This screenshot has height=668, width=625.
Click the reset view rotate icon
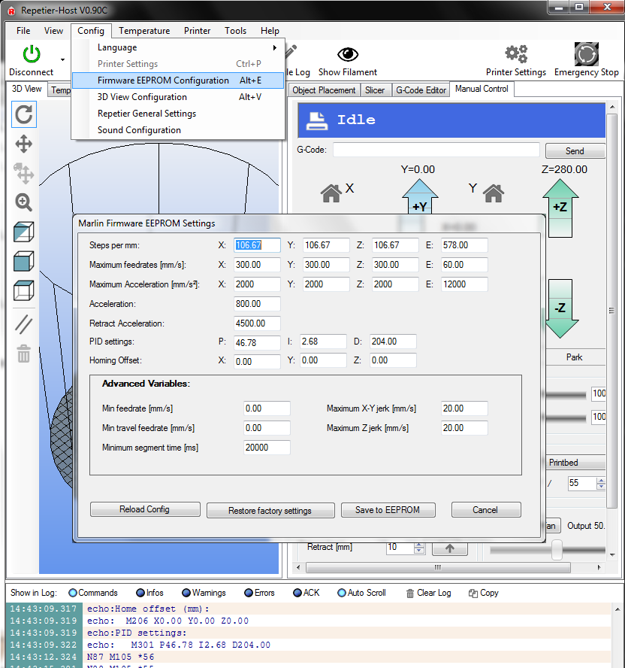coord(24,114)
